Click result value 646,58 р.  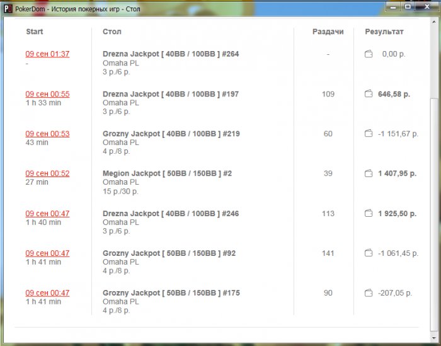point(394,94)
